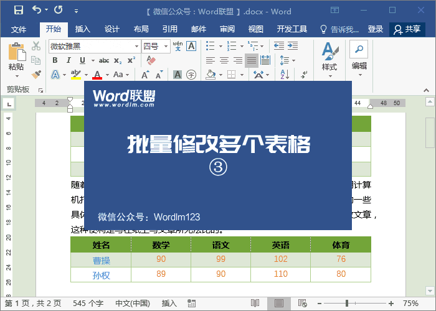Open the borders dropdown arrow
Image resolution: width=436 pixels, height=311 pixels.
pyautogui.click(x=242, y=75)
